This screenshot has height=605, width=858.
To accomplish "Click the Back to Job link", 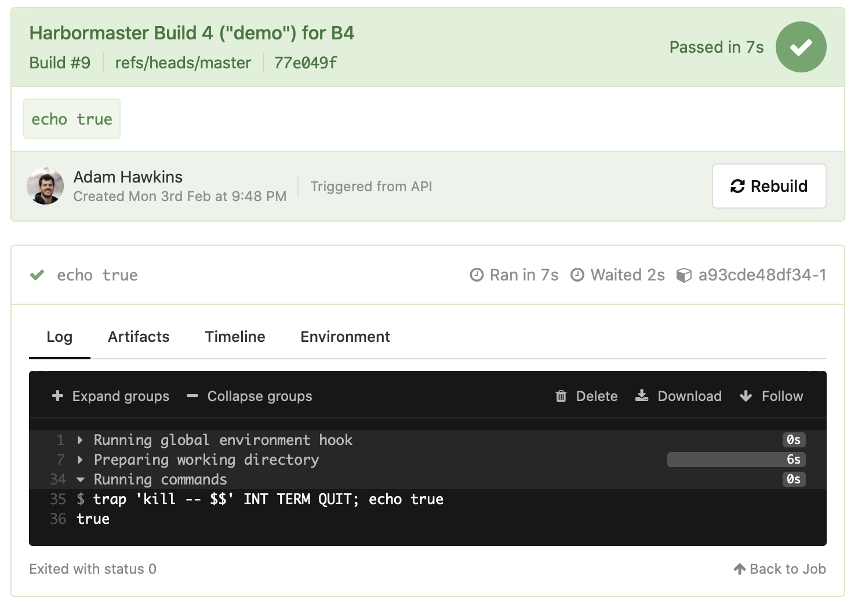I will (x=780, y=568).
